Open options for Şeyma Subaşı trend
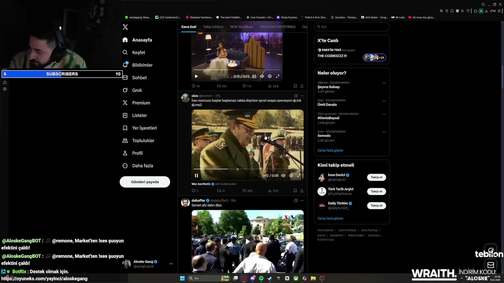The image size is (504, 283). click(x=384, y=83)
